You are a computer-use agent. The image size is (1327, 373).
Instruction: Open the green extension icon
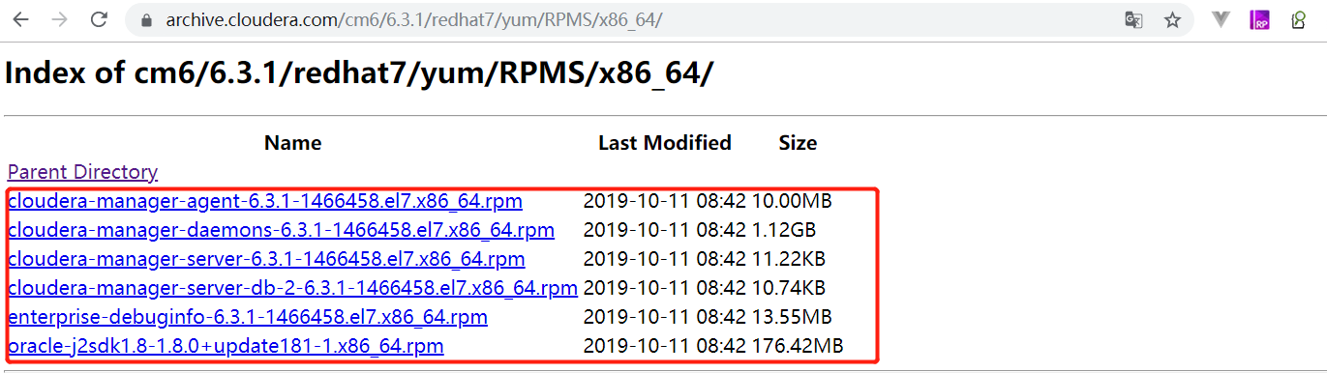coord(1299,20)
